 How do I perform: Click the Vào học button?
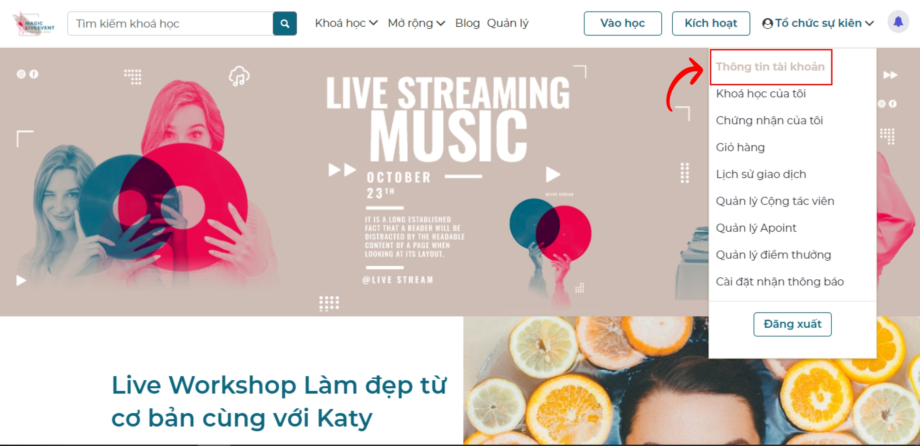tap(623, 24)
